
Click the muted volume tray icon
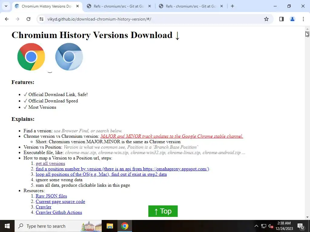(271, 226)
